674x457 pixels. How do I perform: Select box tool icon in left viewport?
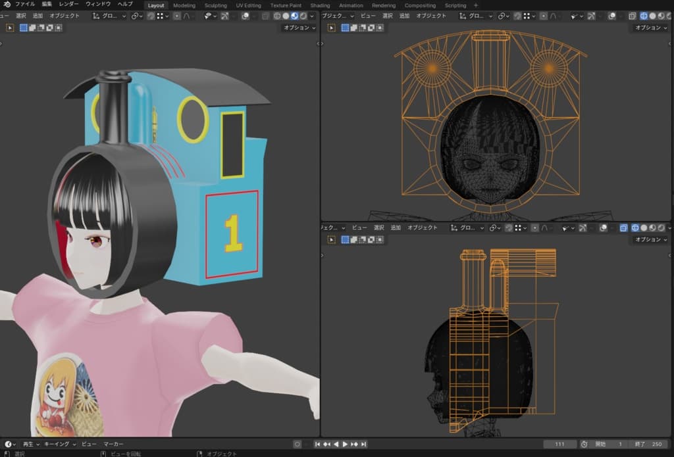click(10, 28)
